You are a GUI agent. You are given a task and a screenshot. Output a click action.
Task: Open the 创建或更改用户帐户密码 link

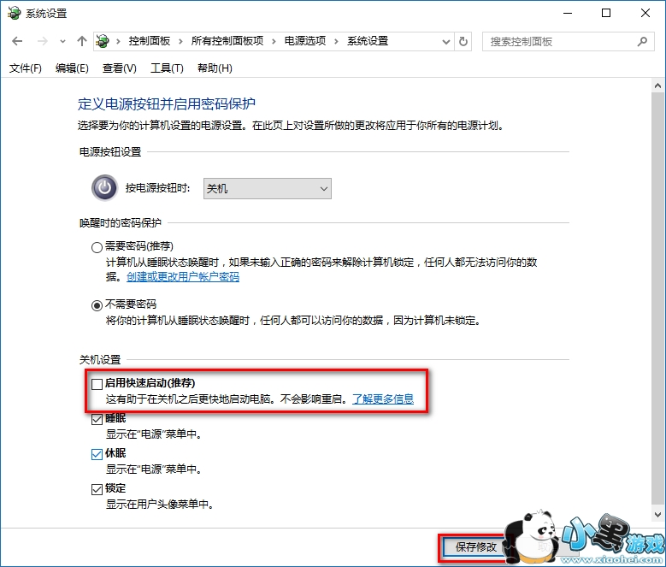click(183, 277)
